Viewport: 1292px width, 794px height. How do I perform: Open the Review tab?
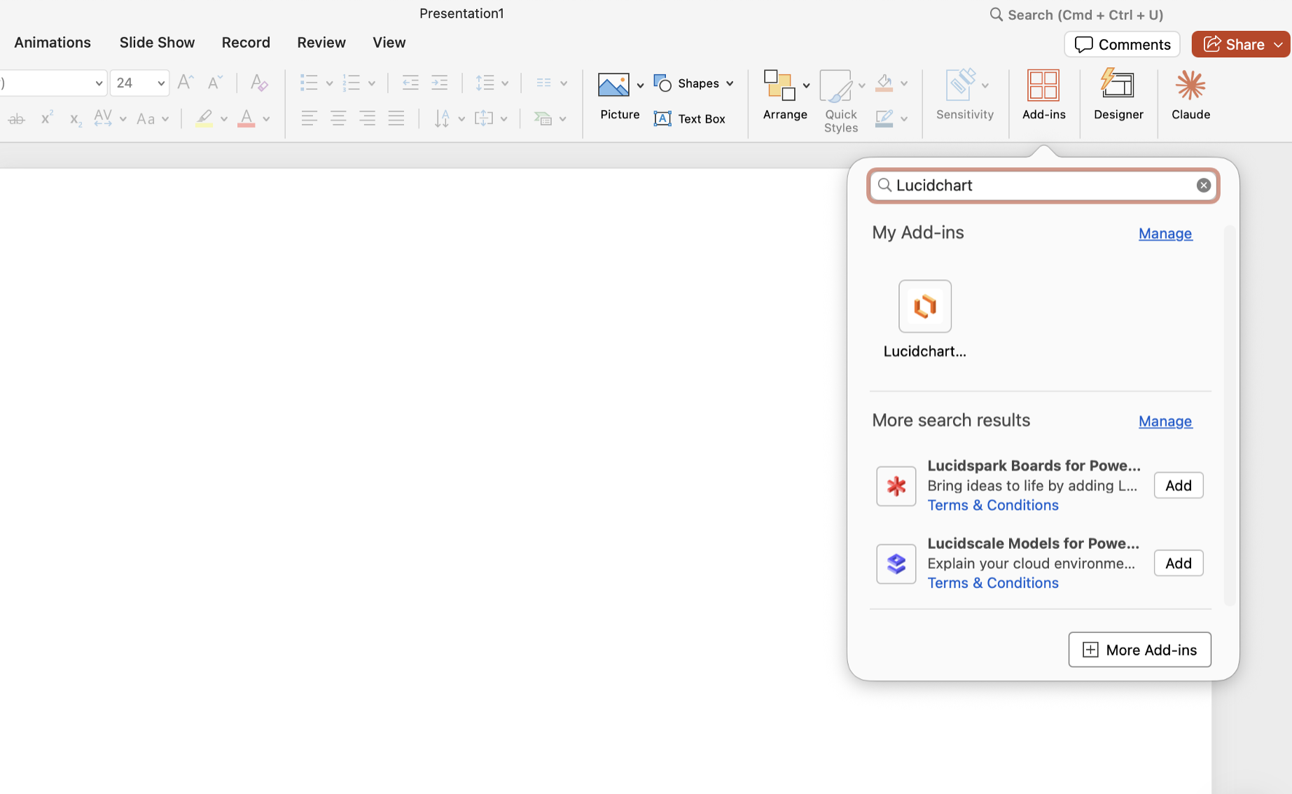point(321,43)
